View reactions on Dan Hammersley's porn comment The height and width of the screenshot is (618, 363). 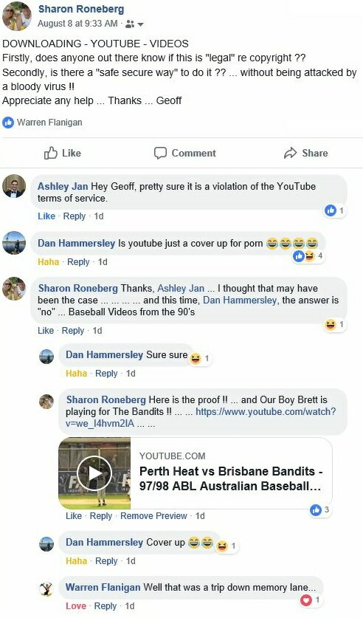coord(308,256)
